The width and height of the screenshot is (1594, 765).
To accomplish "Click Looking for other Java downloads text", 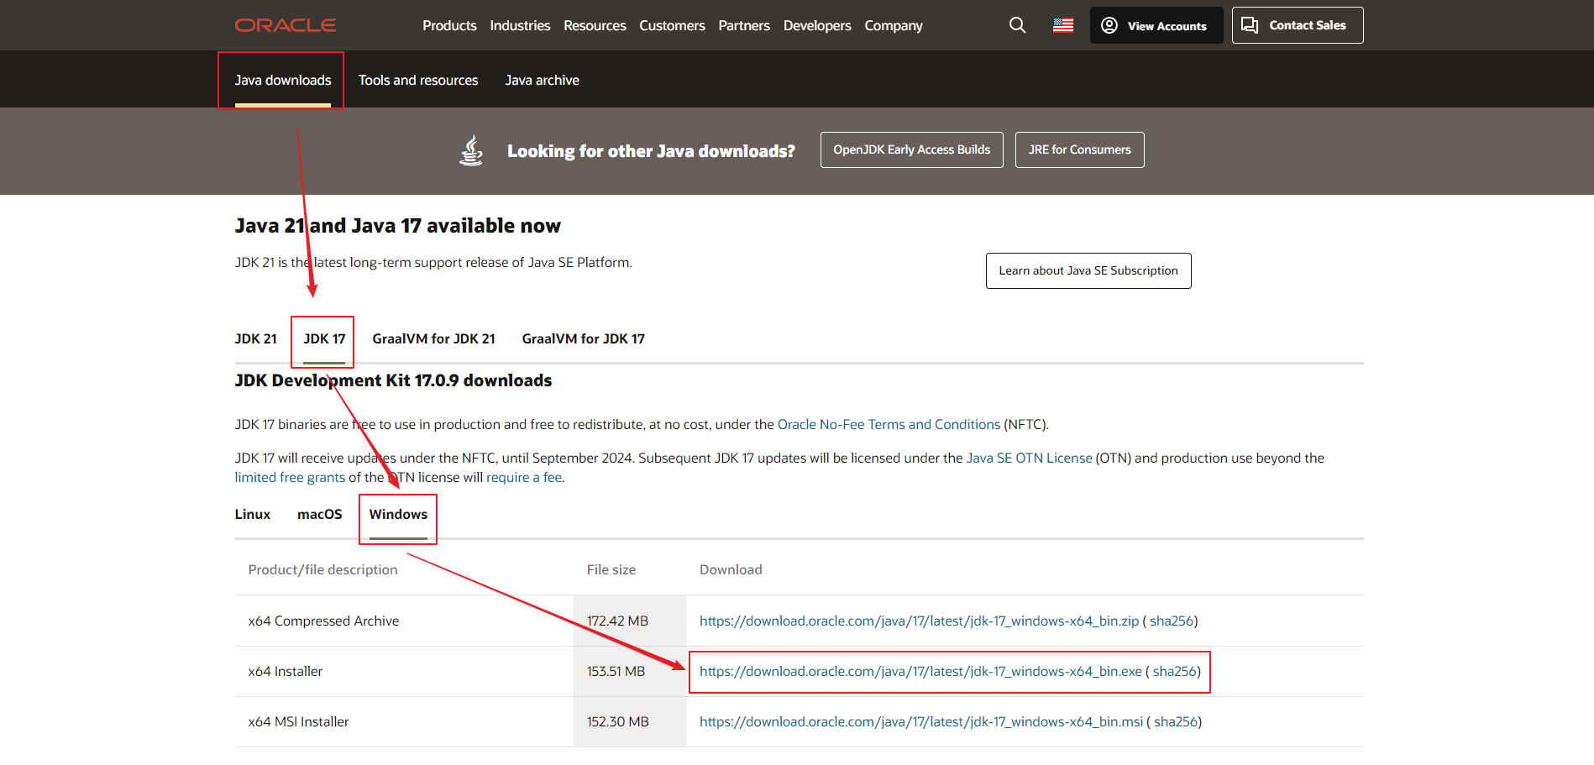I will (x=651, y=151).
